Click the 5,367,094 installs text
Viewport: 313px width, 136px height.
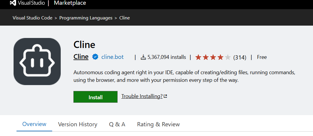click(x=167, y=57)
